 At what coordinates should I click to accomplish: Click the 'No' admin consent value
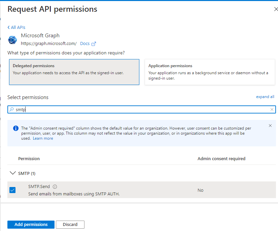(x=200, y=190)
